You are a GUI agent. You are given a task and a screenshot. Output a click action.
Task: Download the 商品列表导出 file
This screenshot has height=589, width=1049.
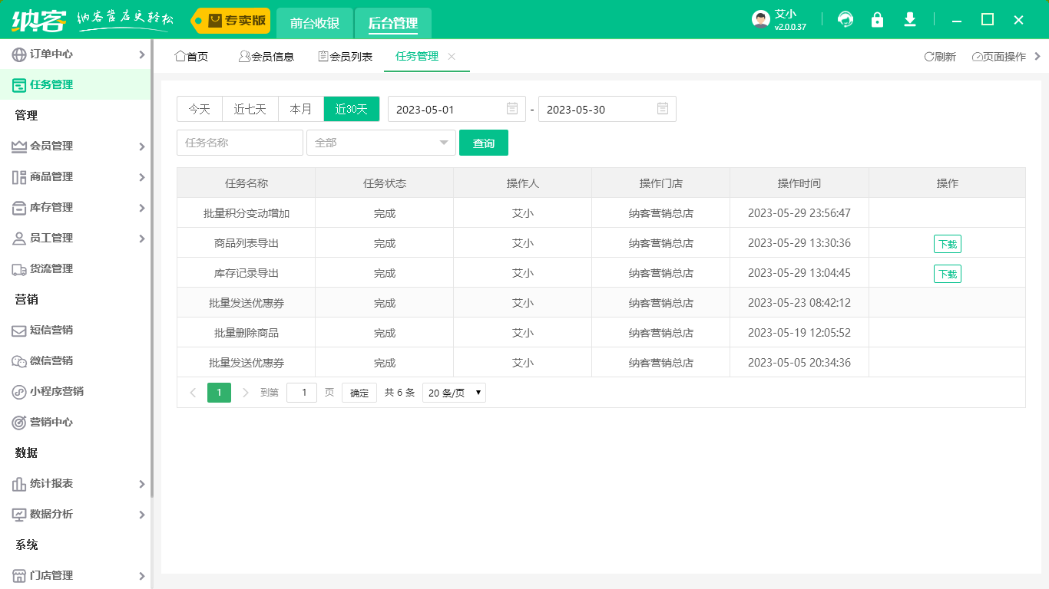click(x=947, y=242)
